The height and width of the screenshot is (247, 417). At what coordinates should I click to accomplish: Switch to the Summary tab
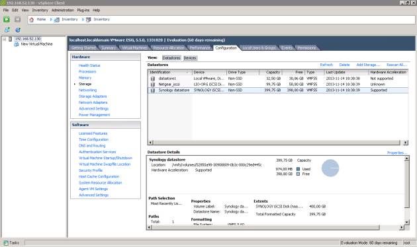point(109,48)
